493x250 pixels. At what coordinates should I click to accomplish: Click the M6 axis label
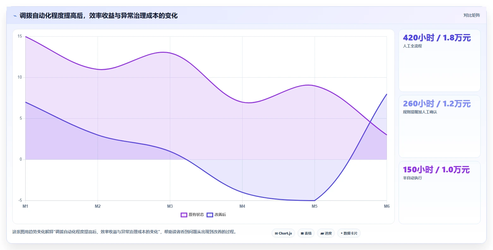point(387,206)
